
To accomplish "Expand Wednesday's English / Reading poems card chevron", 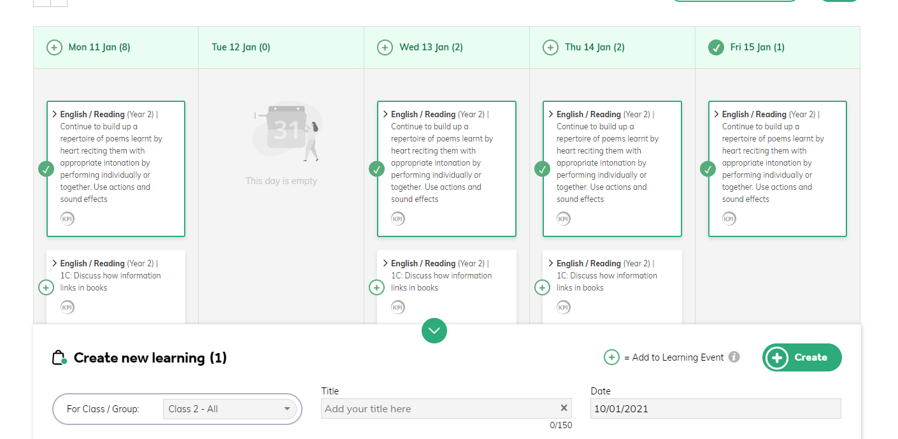I will (x=385, y=114).
